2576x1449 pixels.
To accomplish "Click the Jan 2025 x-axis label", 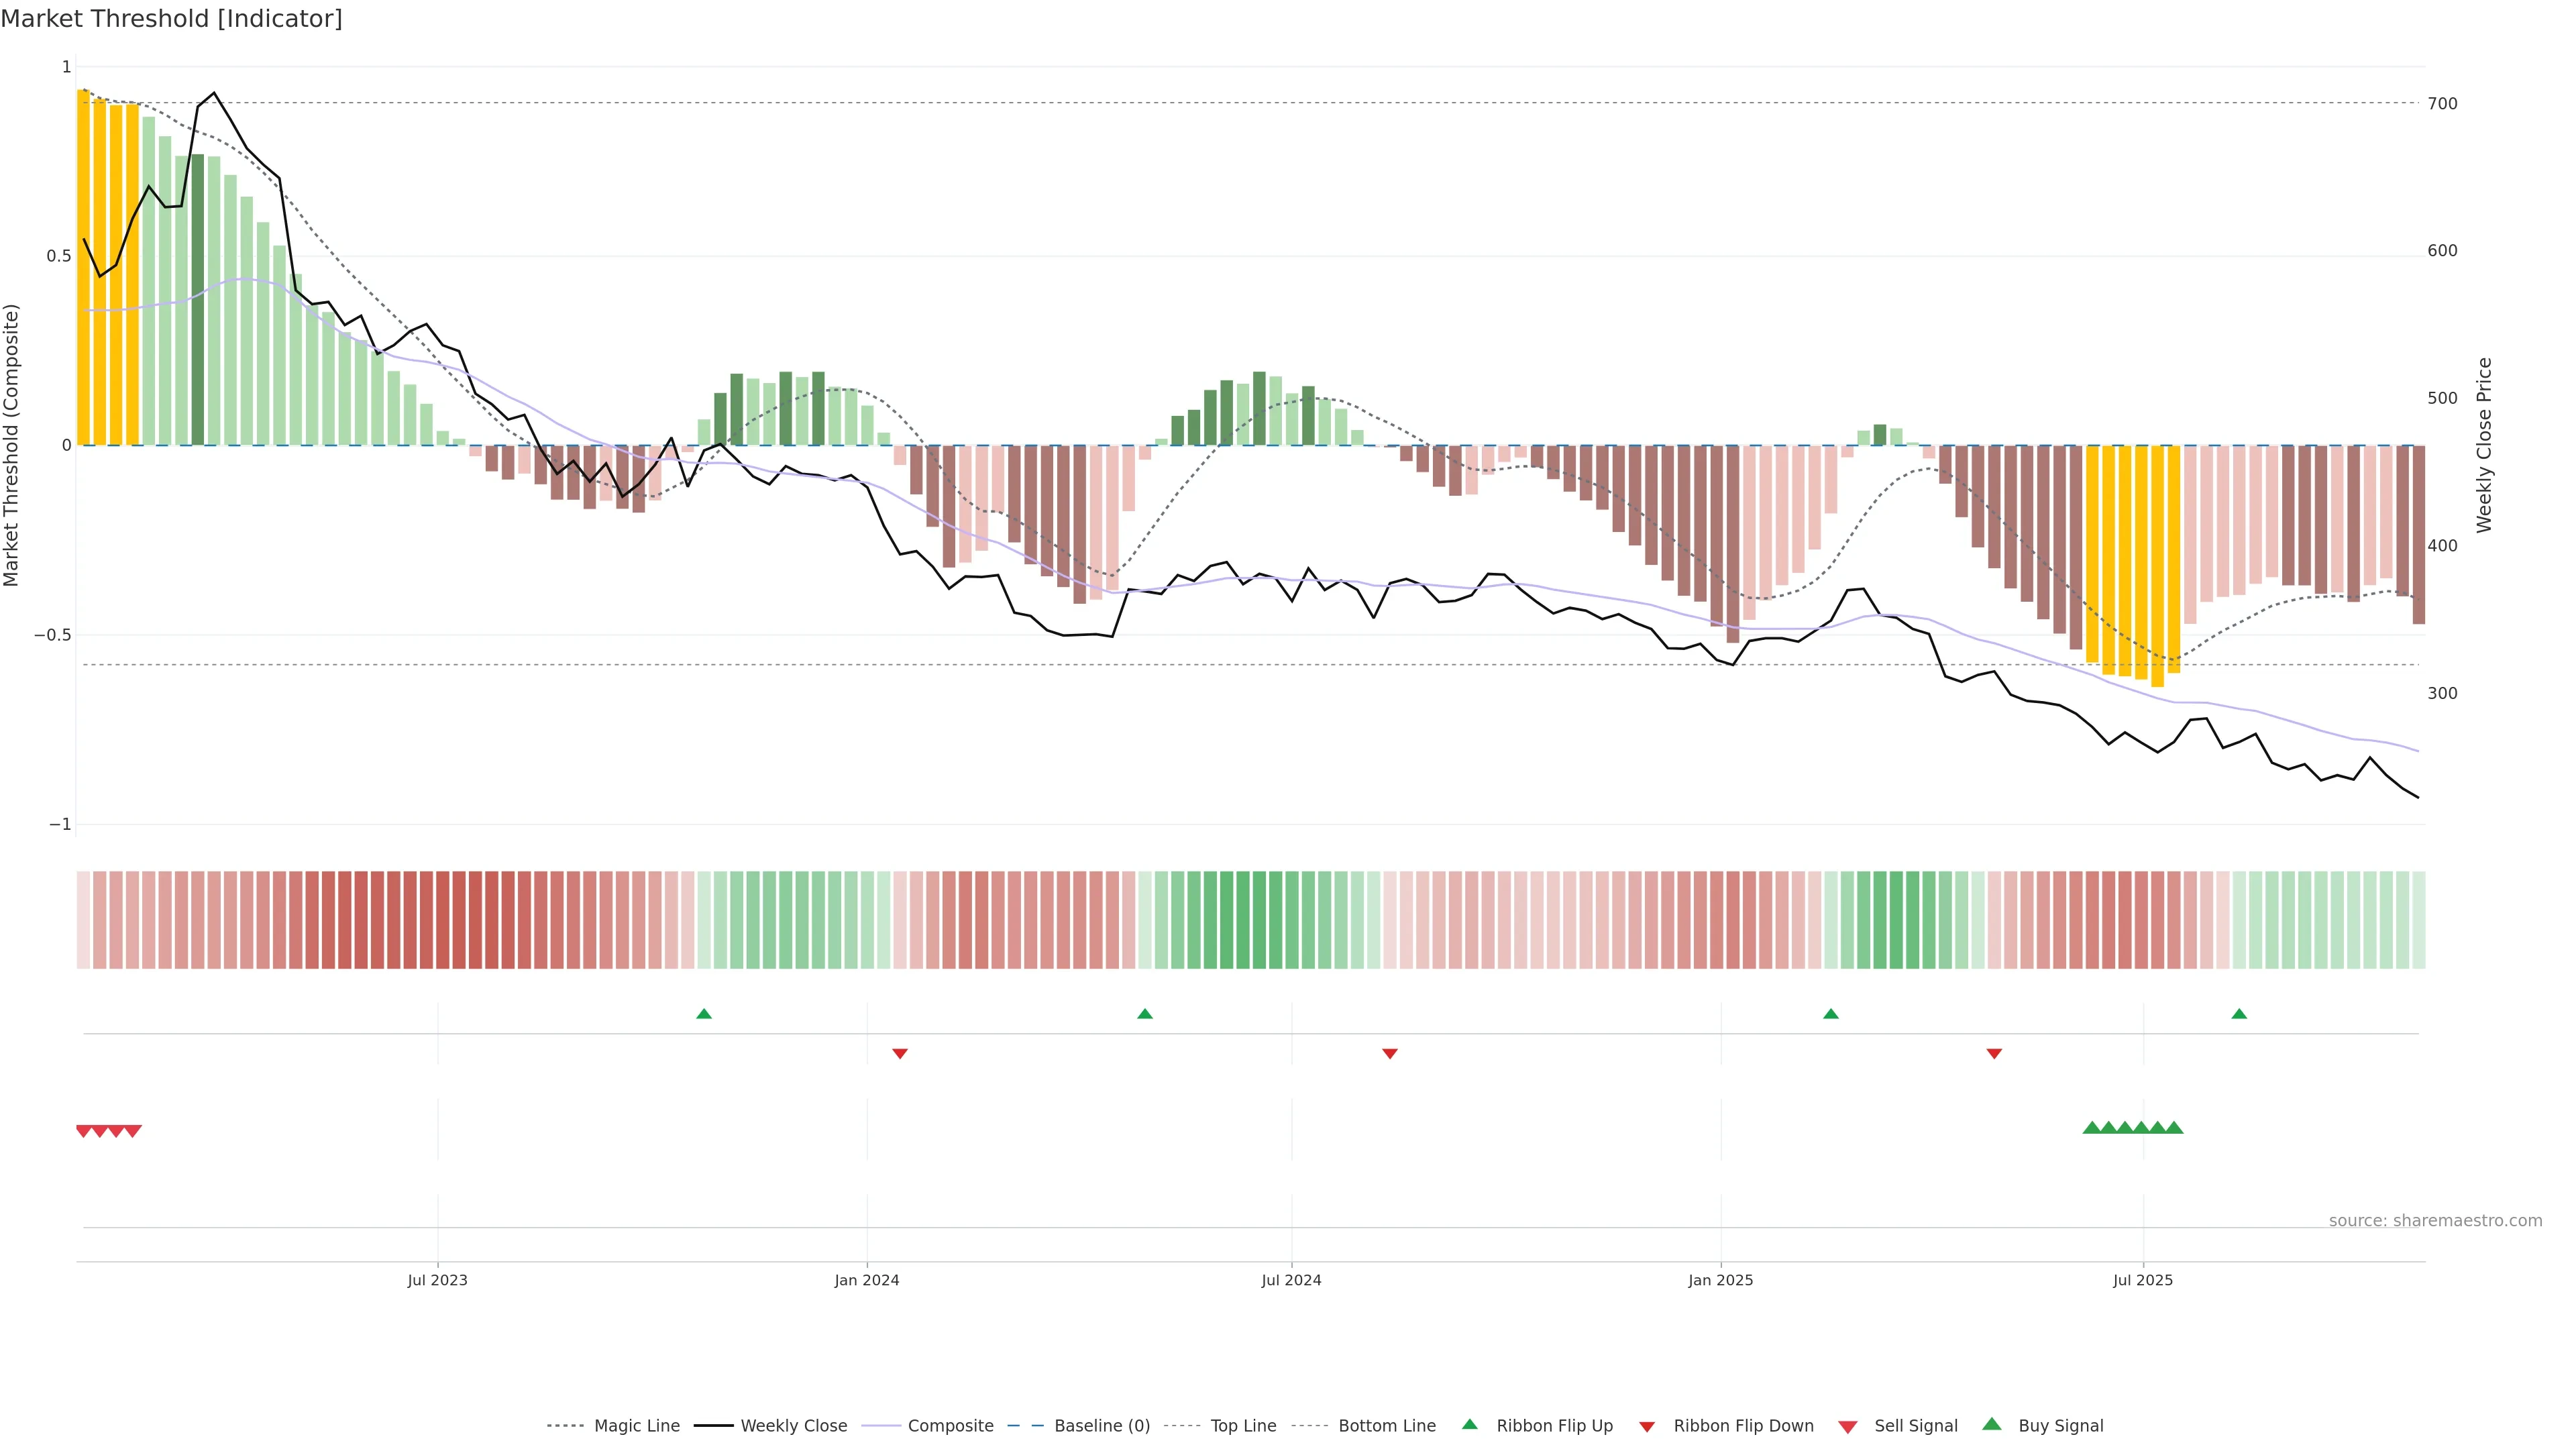I will (x=1720, y=1280).
